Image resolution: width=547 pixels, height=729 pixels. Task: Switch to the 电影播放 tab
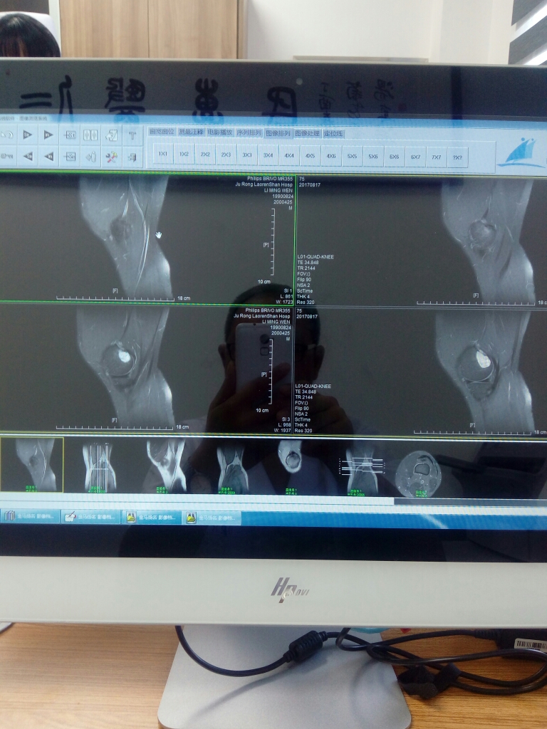pos(220,132)
